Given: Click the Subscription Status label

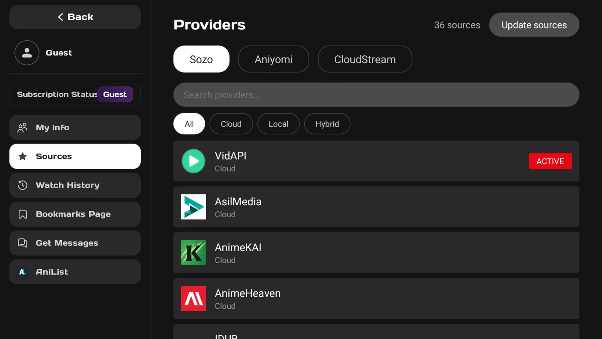Looking at the screenshot, I should 57,95.
